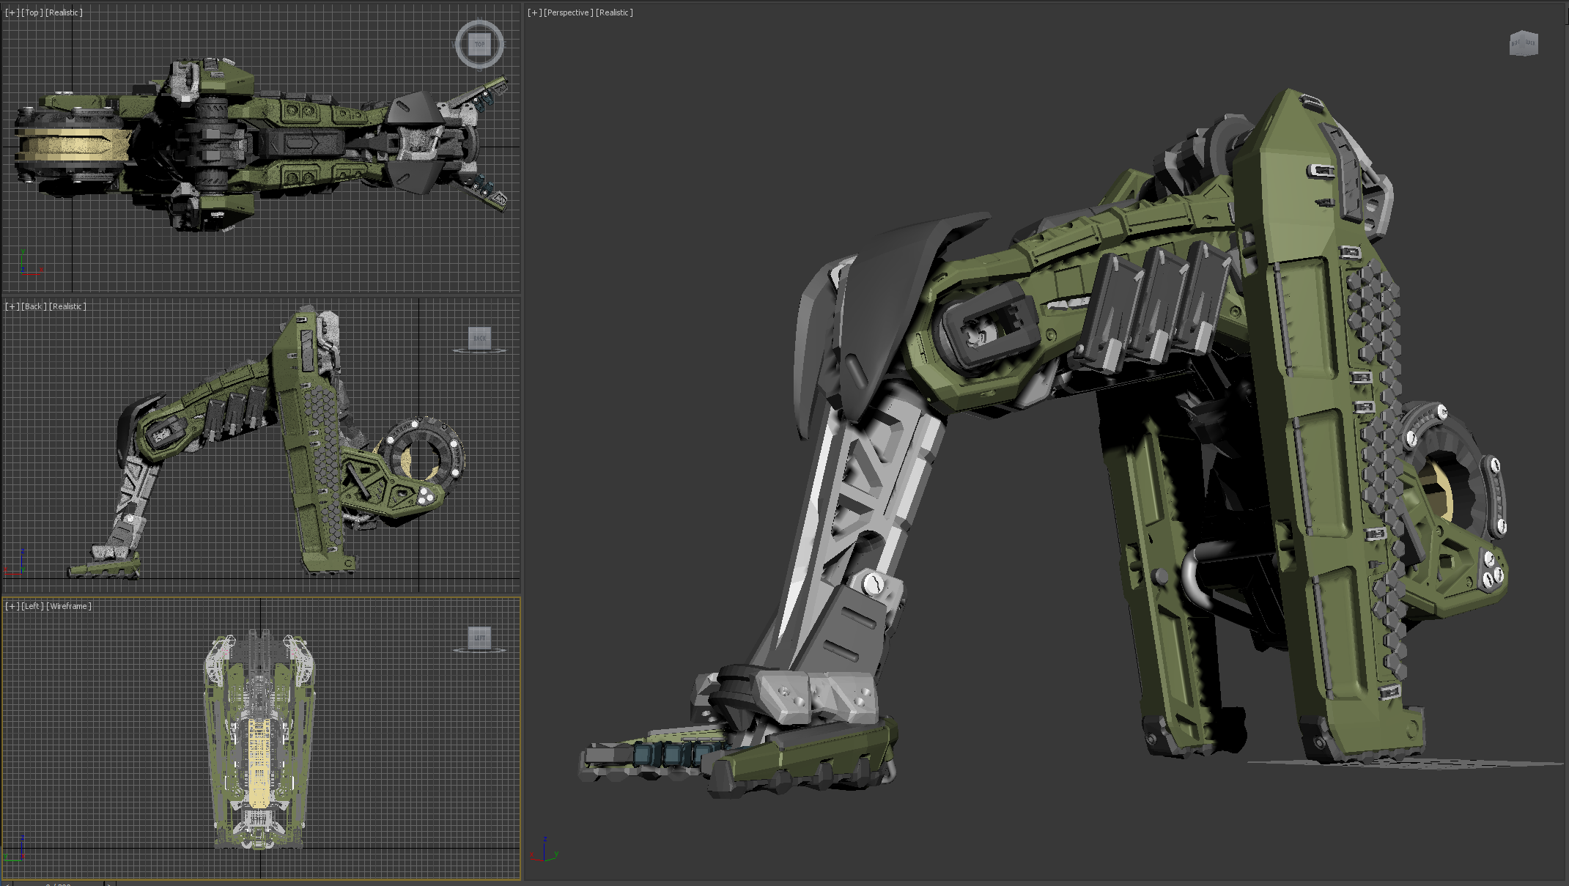Open the [Top] point-of-view label menu

coord(32,12)
